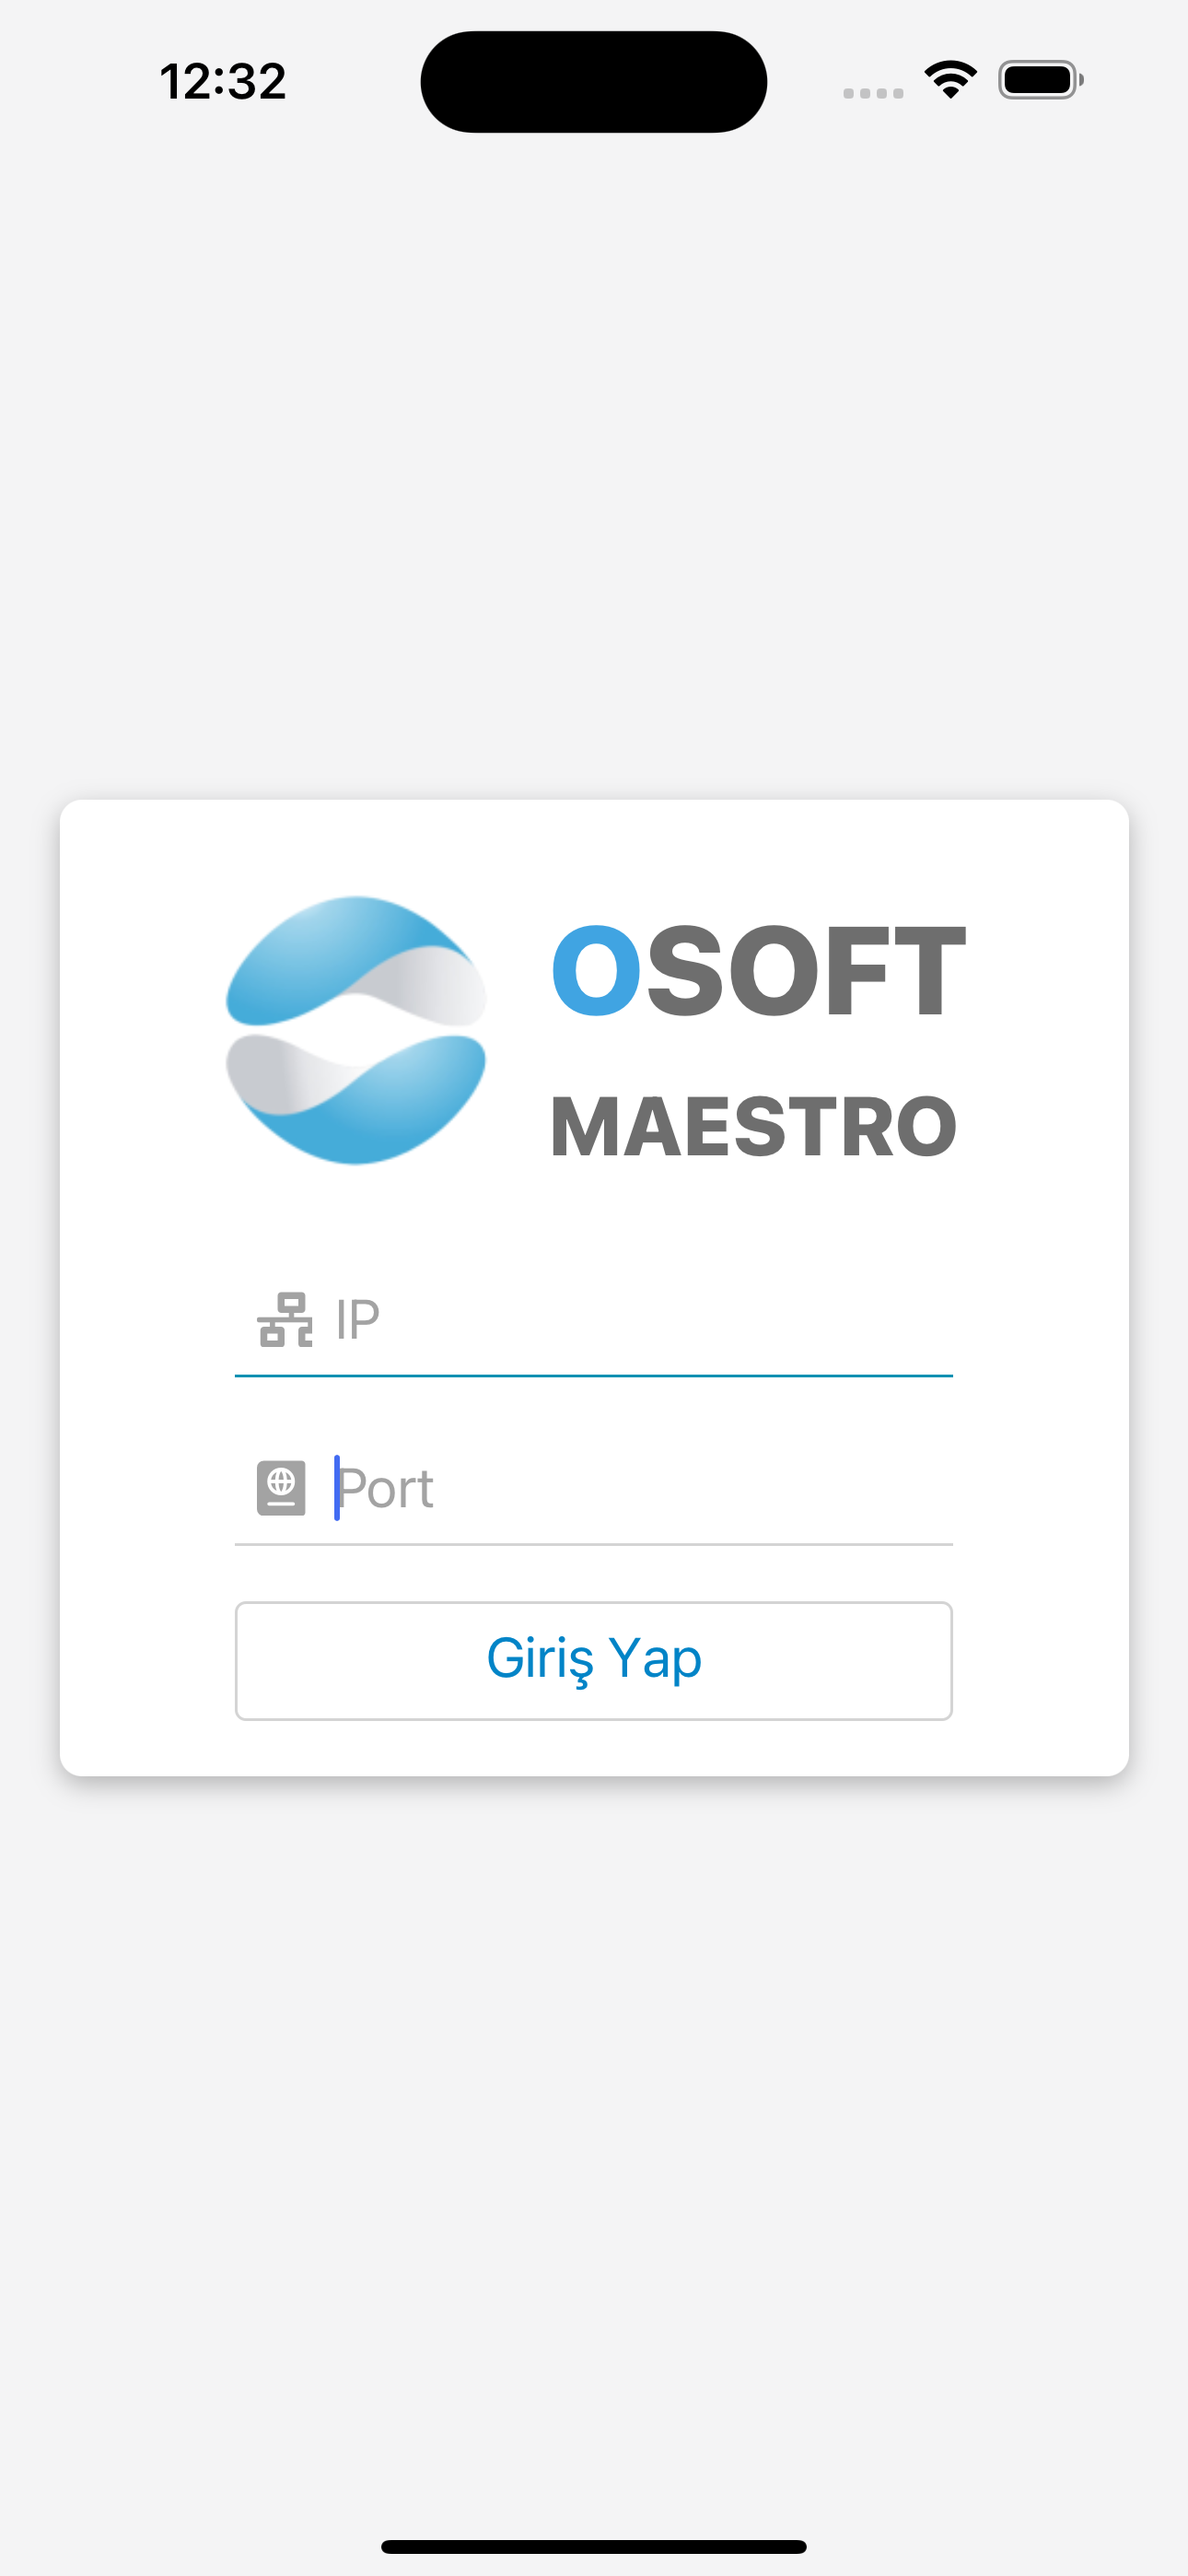
Task: Focus the Port input field
Action: [594, 1488]
